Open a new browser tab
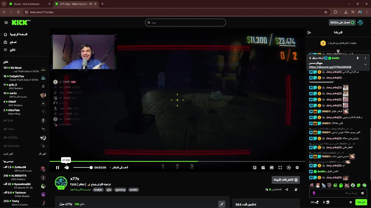 tap(102, 4)
